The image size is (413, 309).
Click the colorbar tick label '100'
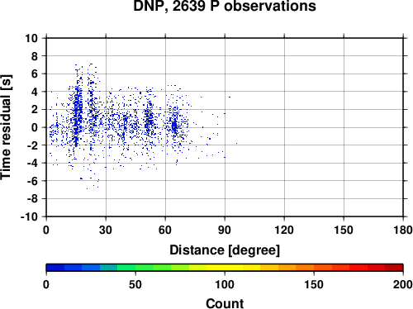225,284
